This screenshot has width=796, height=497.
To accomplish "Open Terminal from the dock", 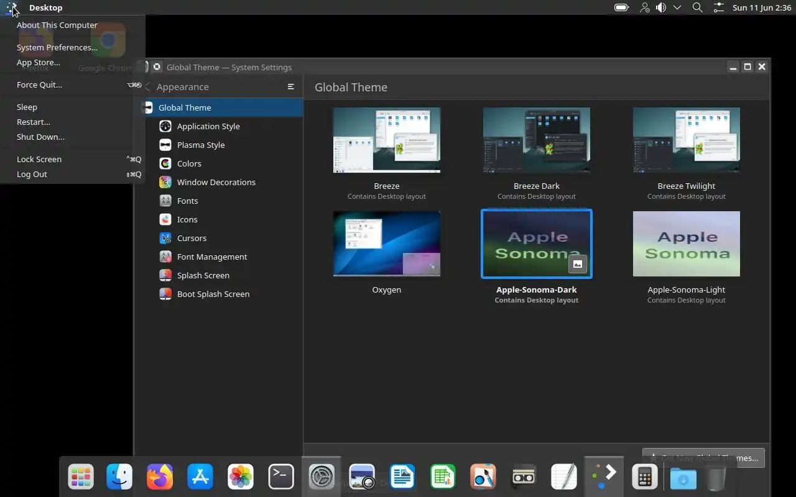I will [281, 477].
